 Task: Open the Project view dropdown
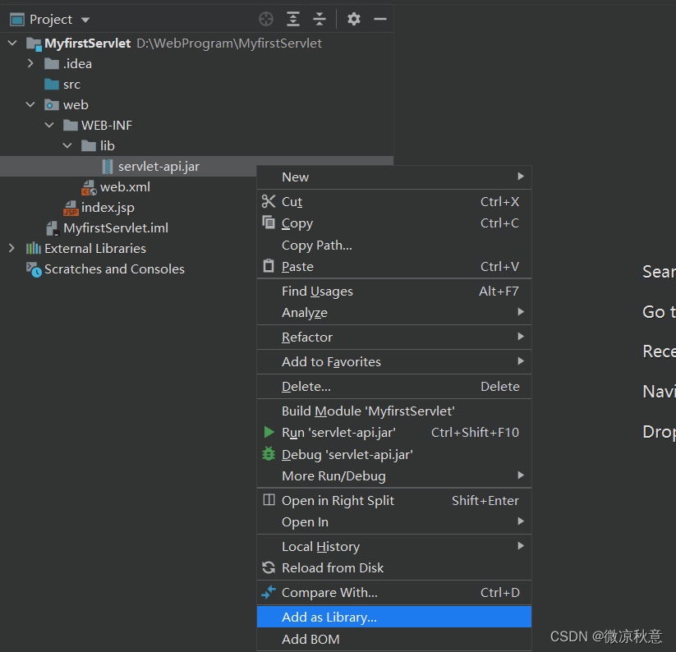click(85, 20)
